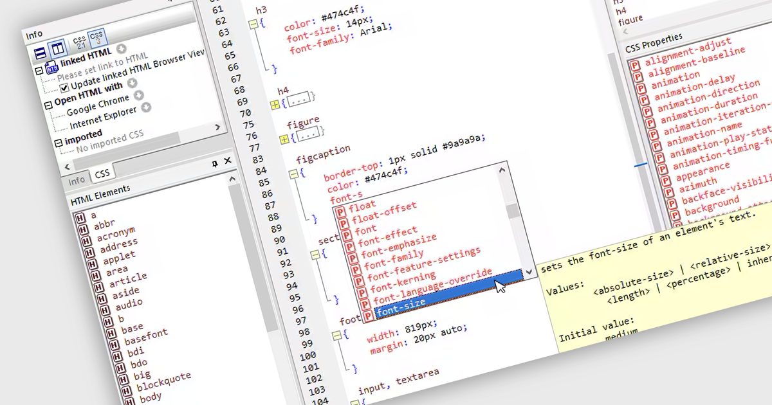The image size is (772, 405).
Task: Click the autocomplete list's up scroll arrow
Action: [x=501, y=170]
